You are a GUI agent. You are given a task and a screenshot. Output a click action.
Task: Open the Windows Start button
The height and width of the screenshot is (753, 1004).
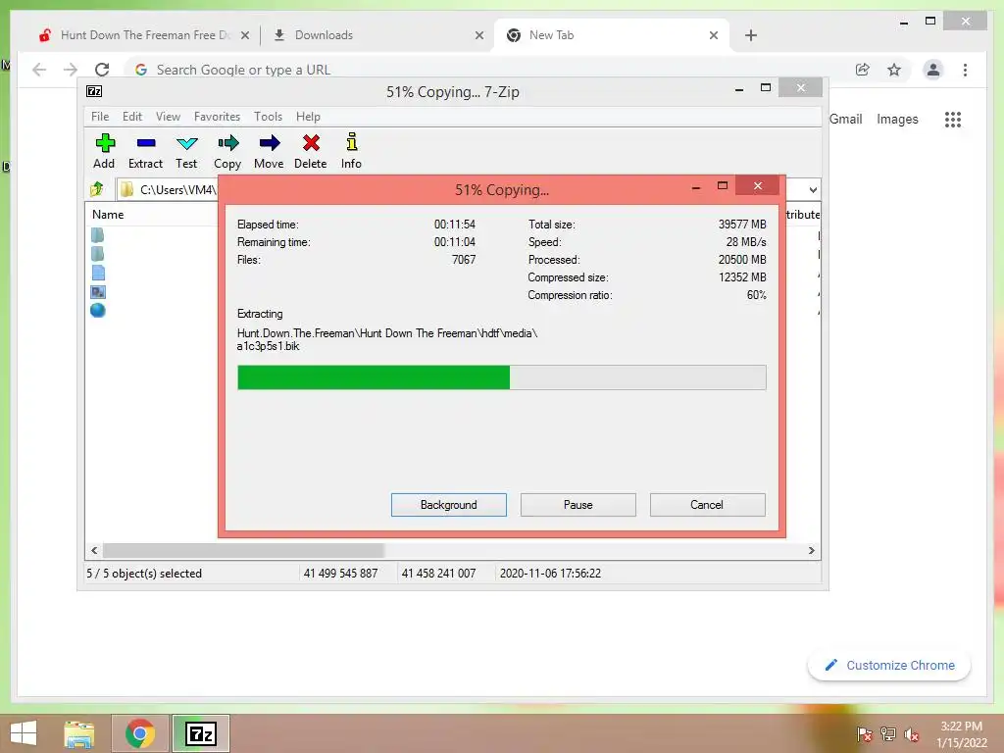point(24,733)
